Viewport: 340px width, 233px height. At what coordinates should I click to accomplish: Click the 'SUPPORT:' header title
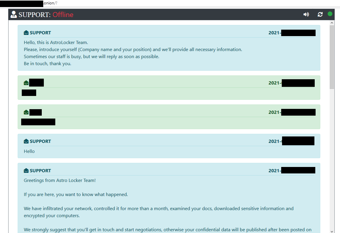point(34,14)
